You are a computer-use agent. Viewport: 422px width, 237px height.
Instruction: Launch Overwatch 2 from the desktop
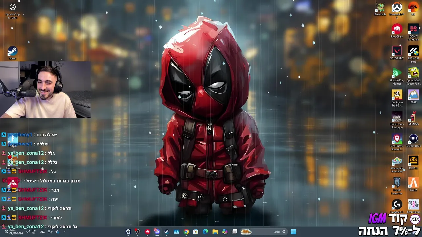397,10
